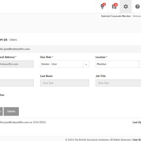Click the email address input field
141x141 pixels.
(x=17, y=64)
